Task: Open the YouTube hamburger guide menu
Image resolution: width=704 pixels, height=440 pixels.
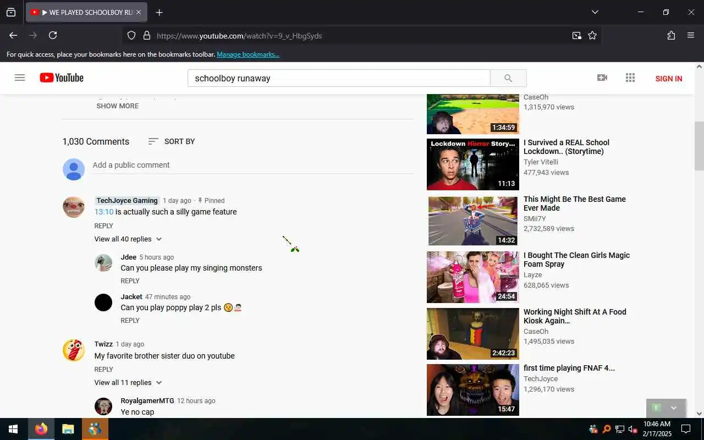Action: [20, 78]
